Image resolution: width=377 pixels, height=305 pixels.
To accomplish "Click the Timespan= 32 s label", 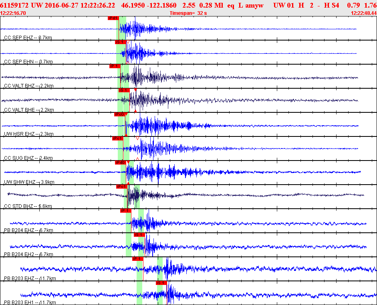I will [x=188, y=13].
